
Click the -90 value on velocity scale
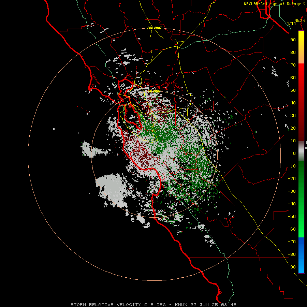click(292, 267)
